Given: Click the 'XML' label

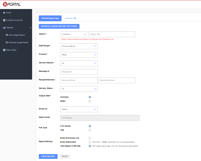Looking at the screenshot, I should click(62, 130).
